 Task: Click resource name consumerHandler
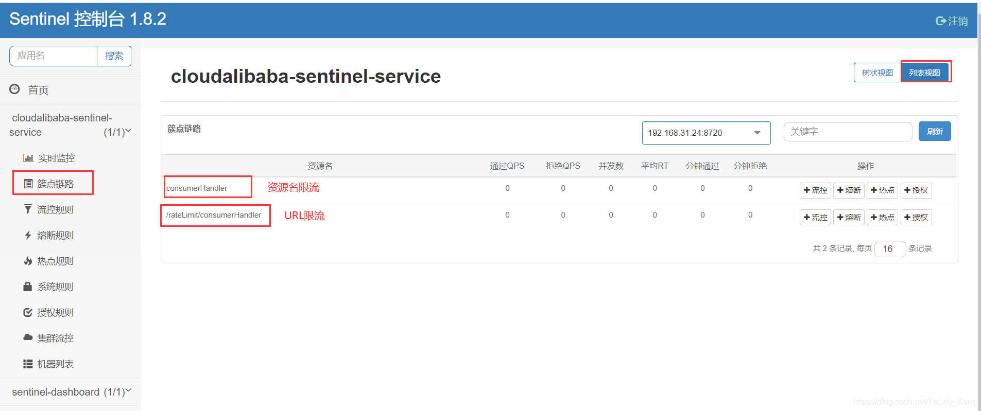point(197,188)
